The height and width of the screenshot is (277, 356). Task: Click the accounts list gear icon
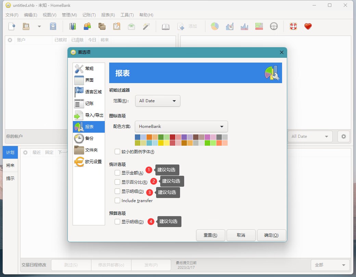click(x=10, y=40)
